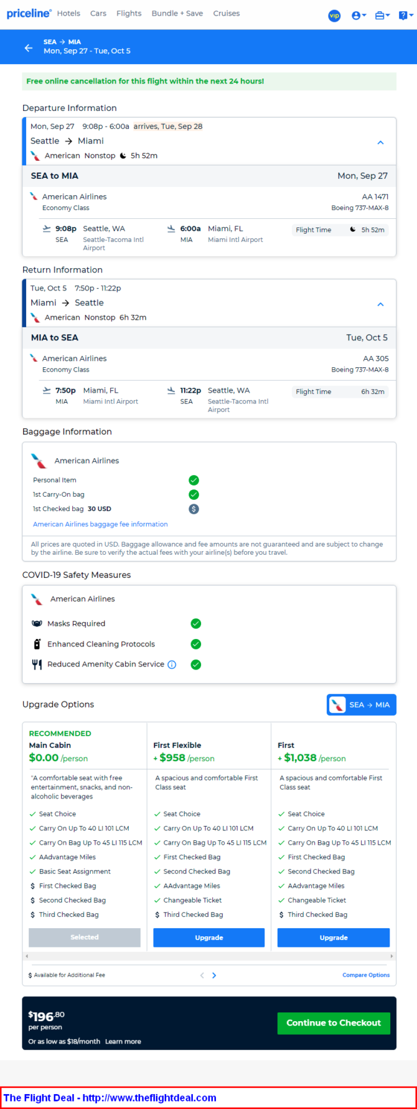The image size is (417, 1109).
Task: Click Continue to Checkout
Action: pos(334,1023)
